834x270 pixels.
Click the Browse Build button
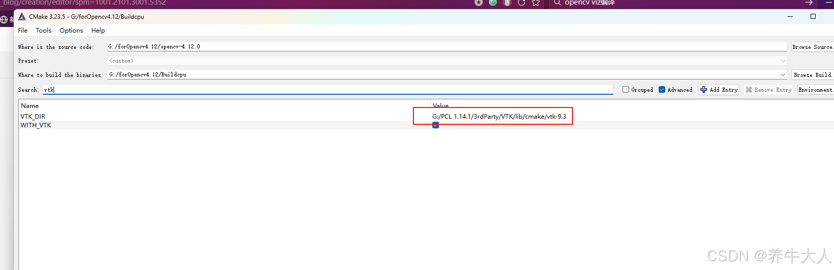813,75
